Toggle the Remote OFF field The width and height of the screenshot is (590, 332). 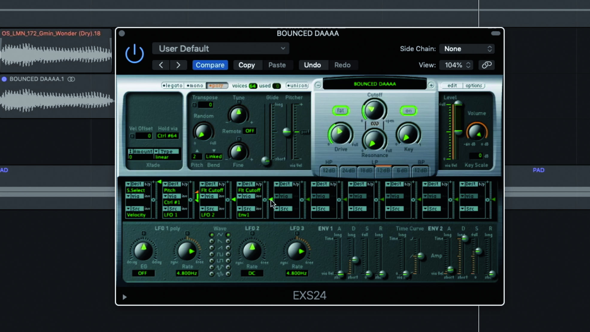click(x=250, y=131)
